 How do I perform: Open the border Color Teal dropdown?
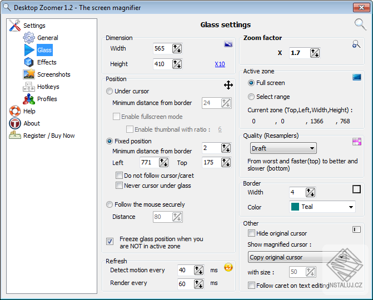click(322, 207)
